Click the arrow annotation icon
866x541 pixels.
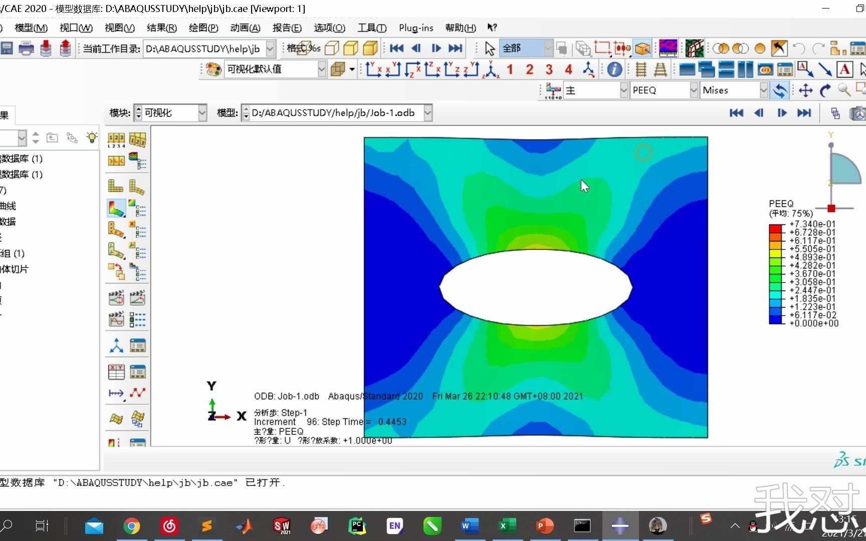[825, 69]
